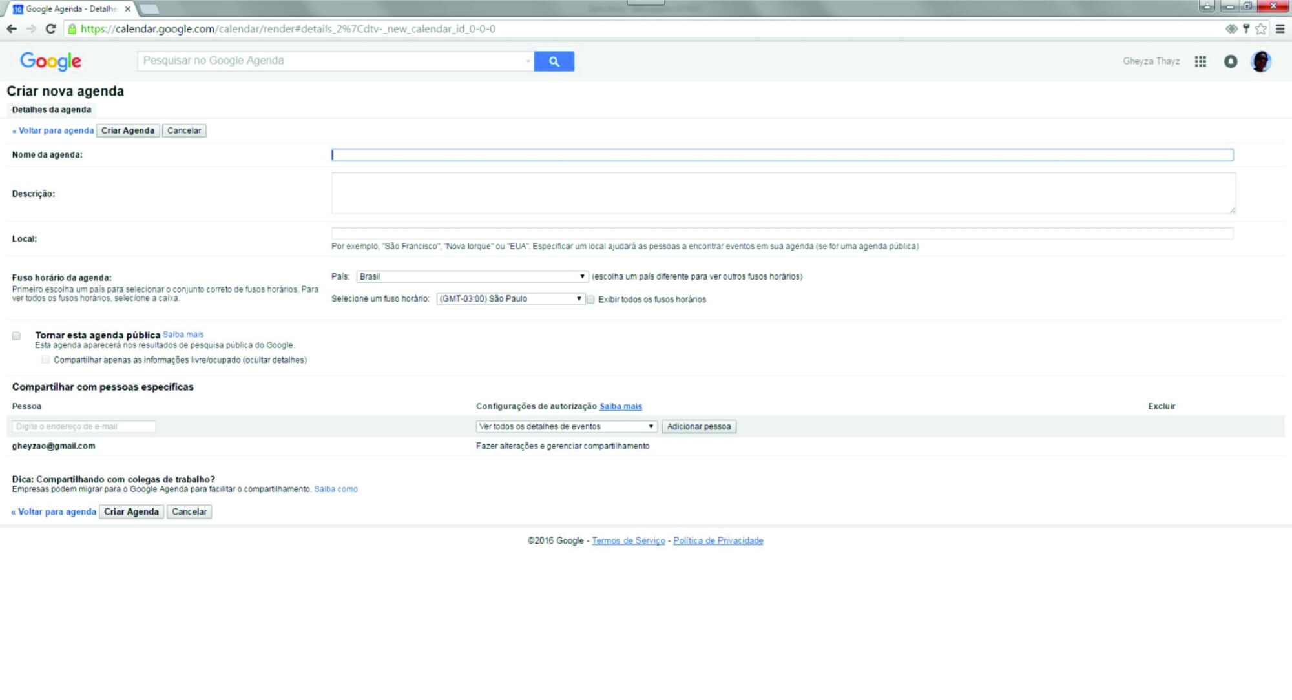Click the 'Nome da agenda' text field
Image resolution: width=1292 pixels, height=700 pixels.
click(782, 155)
